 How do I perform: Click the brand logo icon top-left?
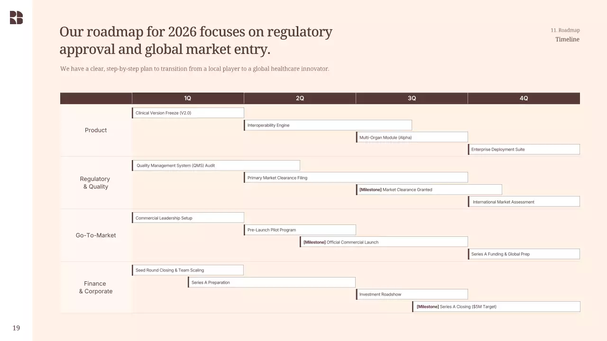coord(16,18)
